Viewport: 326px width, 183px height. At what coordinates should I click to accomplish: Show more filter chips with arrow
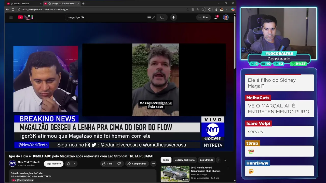pos(225,160)
